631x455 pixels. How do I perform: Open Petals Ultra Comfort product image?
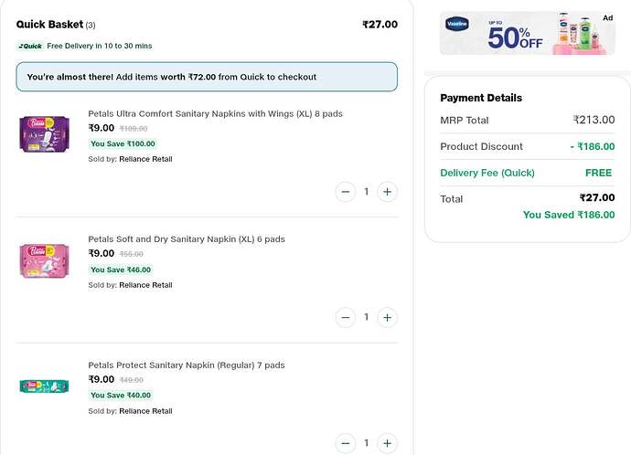[x=44, y=134]
